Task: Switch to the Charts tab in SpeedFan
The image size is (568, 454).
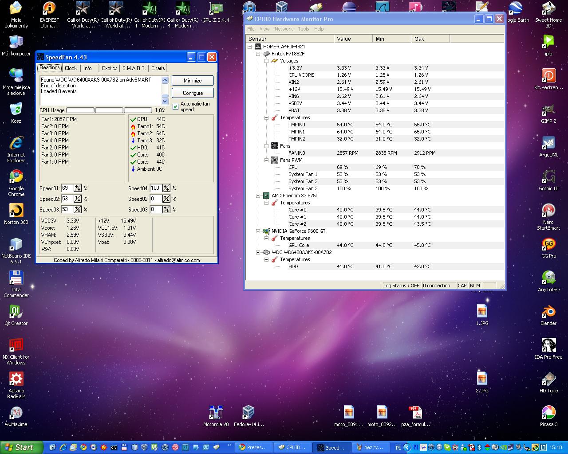Action: coord(158,68)
